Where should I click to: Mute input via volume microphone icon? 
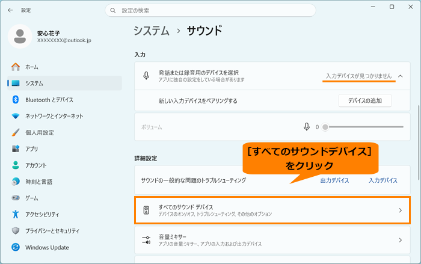coord(307,127)
